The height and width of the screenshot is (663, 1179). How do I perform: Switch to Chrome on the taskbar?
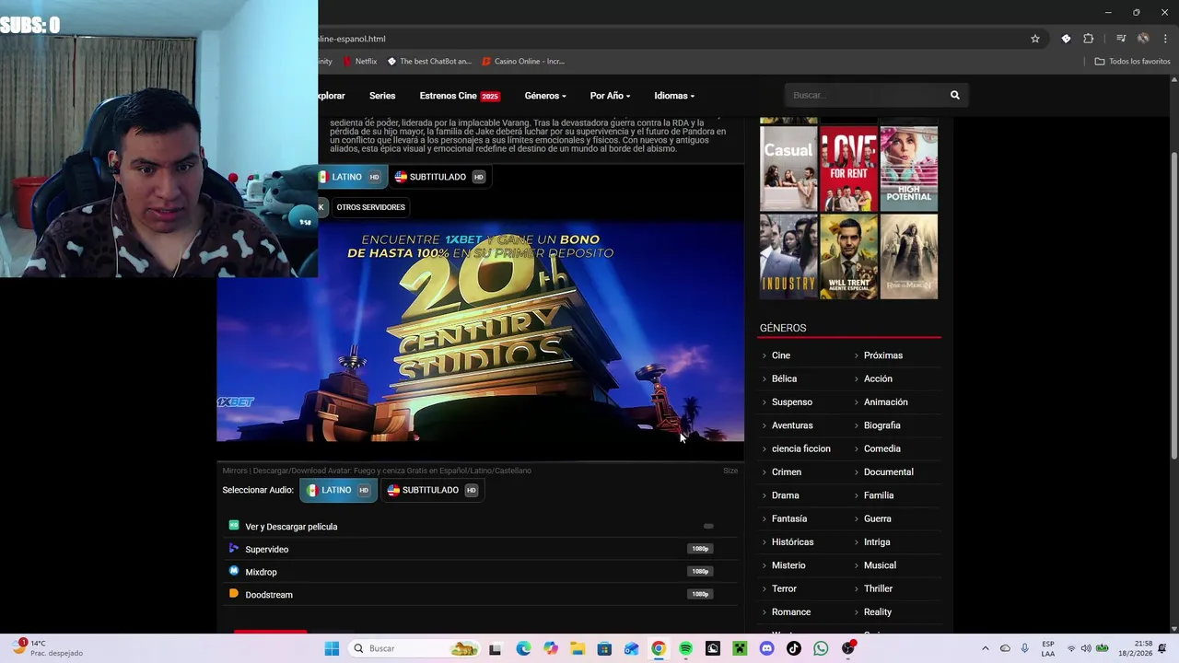tap(659, 648)
